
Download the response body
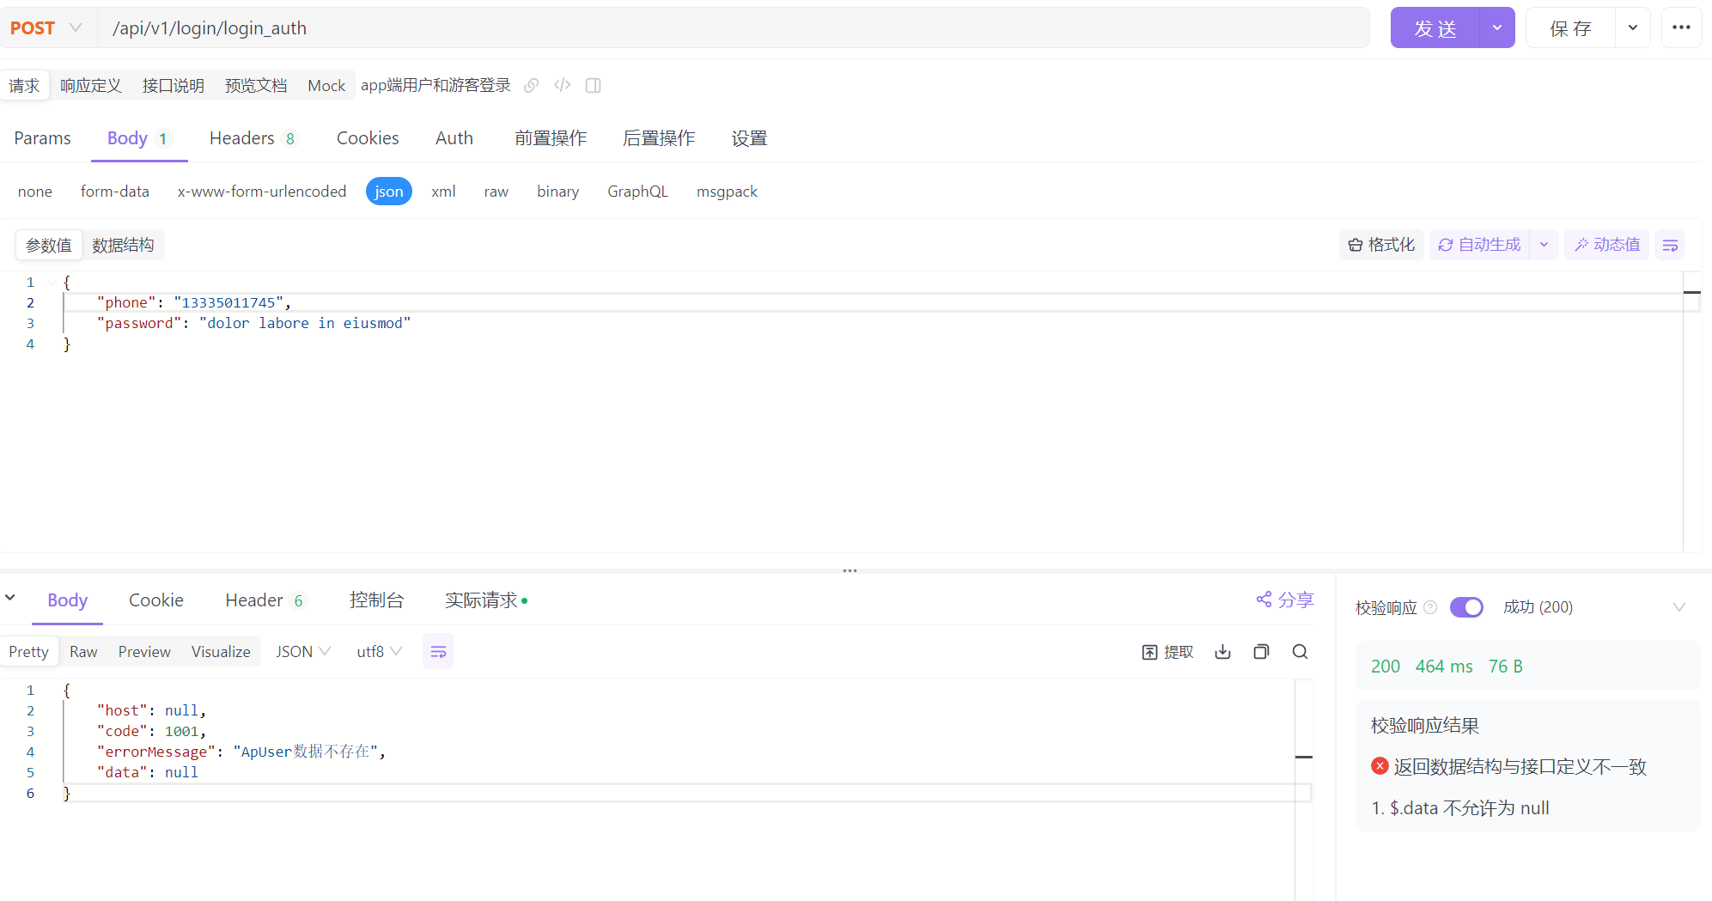pos(1222,652)
